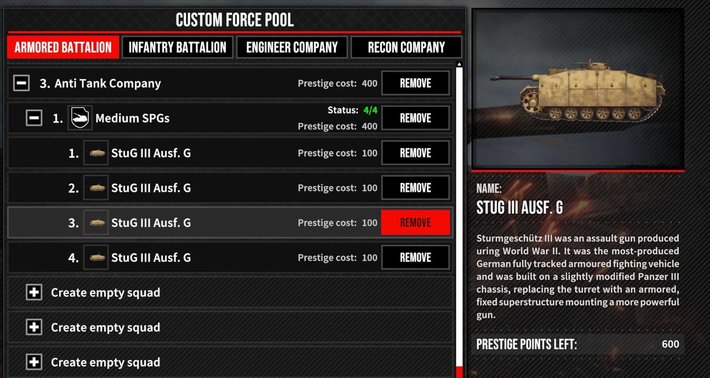710x378 pixels.
Task: Remove the third StuG III Ausf. G
Action: coord(416,223)
